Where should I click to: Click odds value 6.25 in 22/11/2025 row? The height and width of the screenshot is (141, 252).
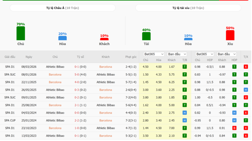tap(172, 82)
